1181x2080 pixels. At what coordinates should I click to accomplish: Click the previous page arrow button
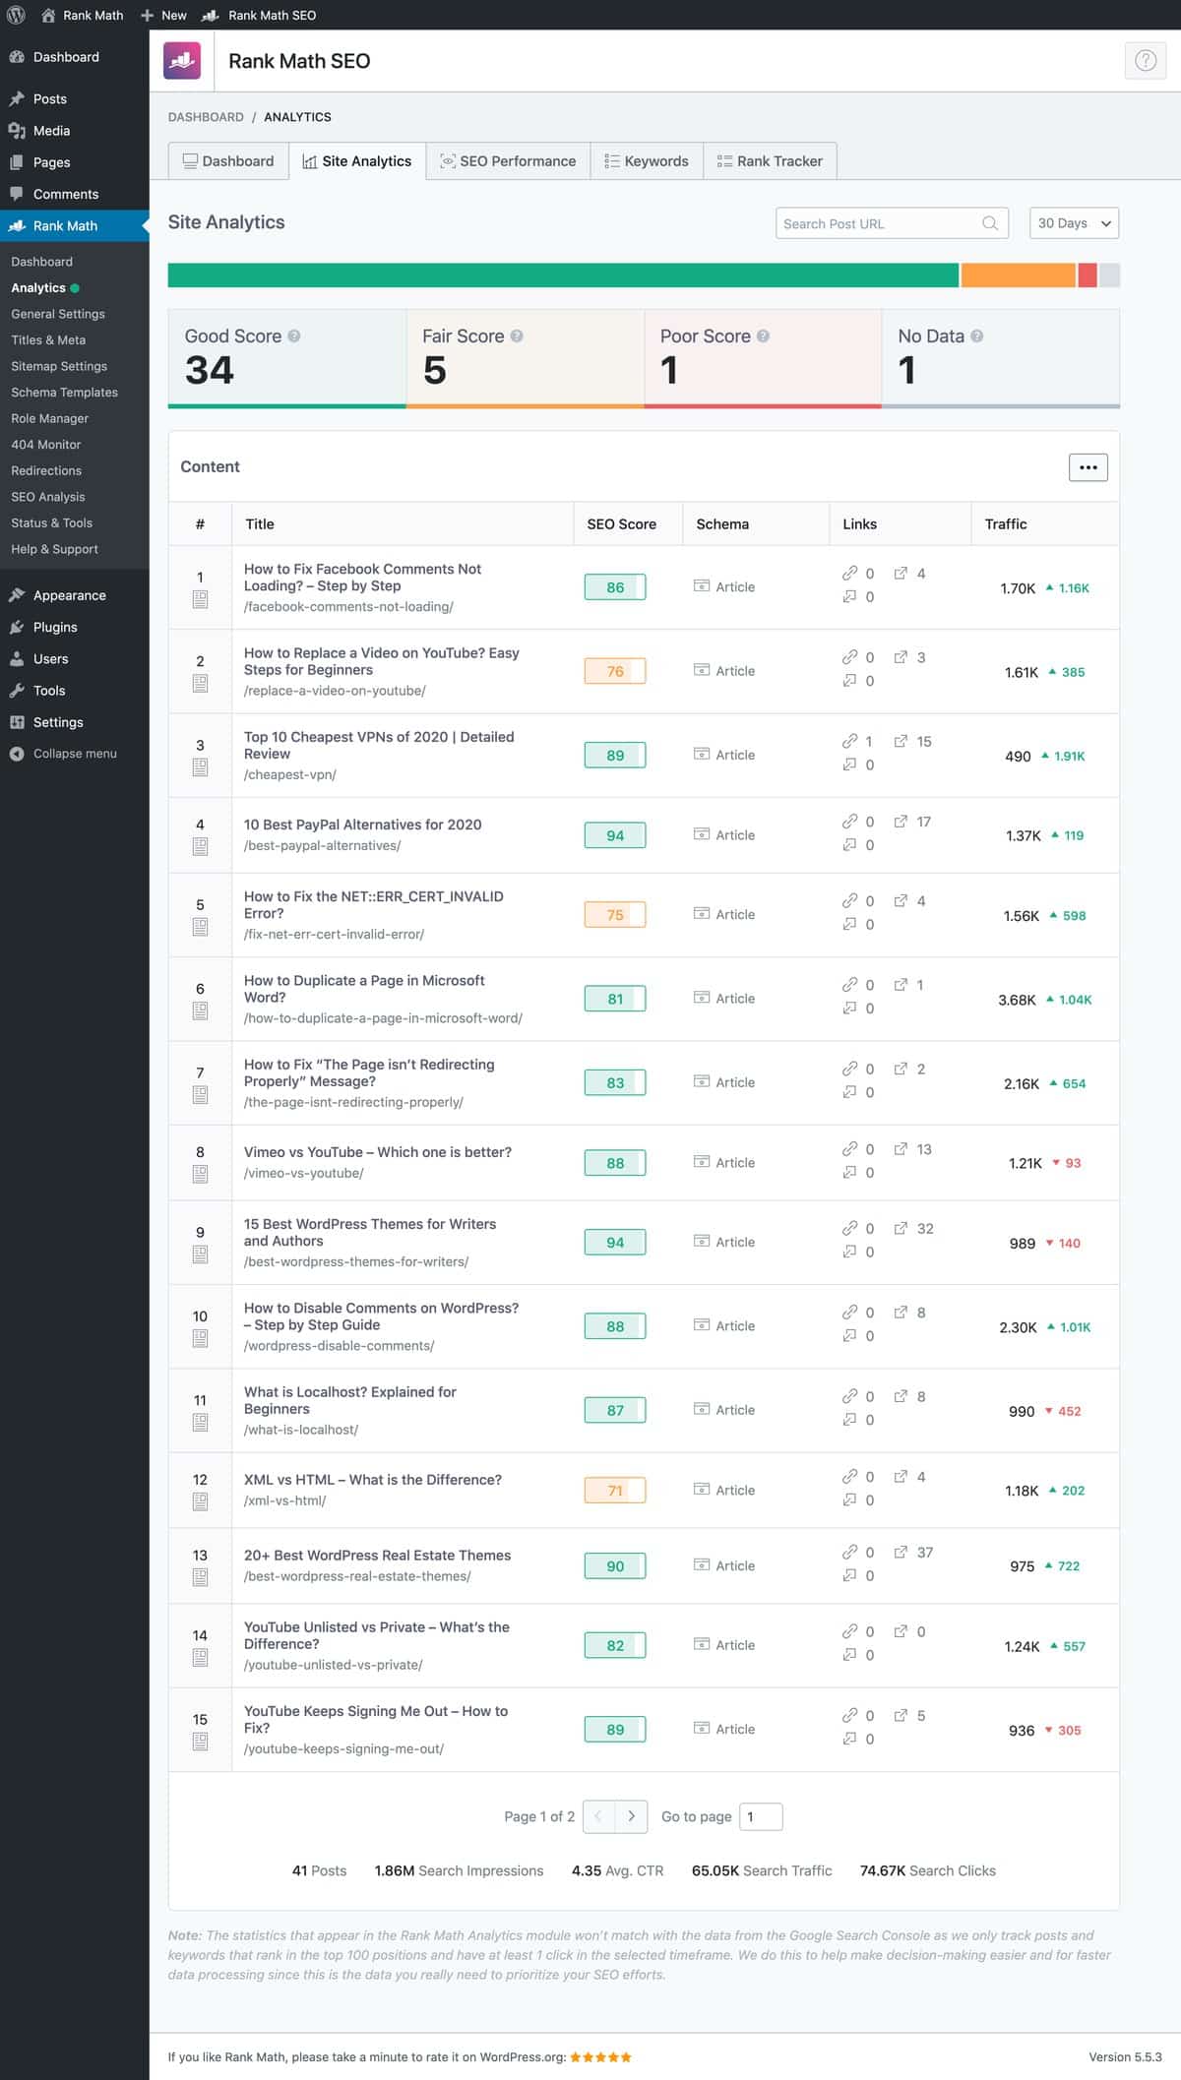(x=598, y=1816)
